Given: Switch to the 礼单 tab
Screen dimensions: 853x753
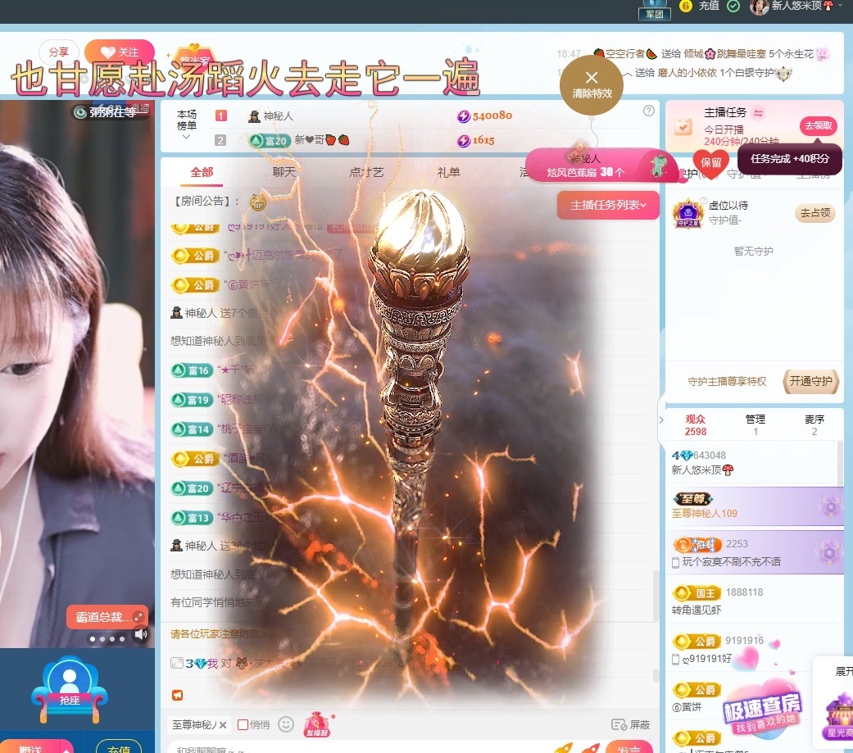Looking at the screenshot, I should click(x=448, y=172).
